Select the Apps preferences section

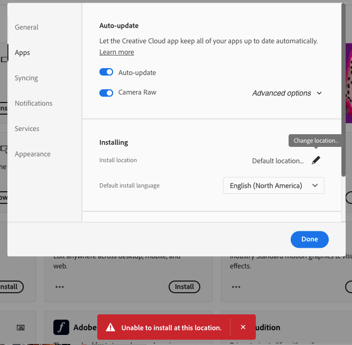pyautogui.click(x=22, y=52)
